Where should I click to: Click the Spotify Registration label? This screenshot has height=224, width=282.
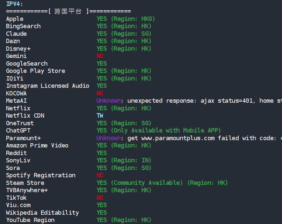41,175
